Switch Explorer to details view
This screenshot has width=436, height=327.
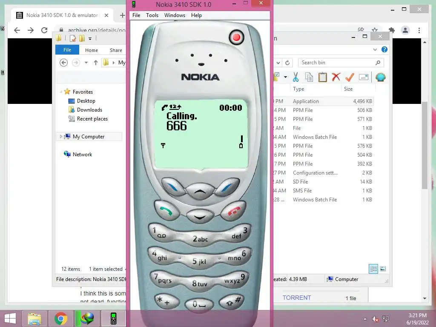(x=373, y=269)
